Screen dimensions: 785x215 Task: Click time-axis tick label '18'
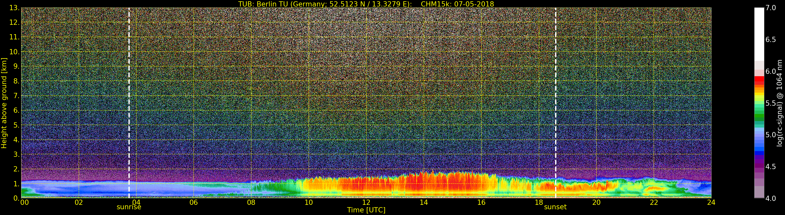tap(539, 202)
